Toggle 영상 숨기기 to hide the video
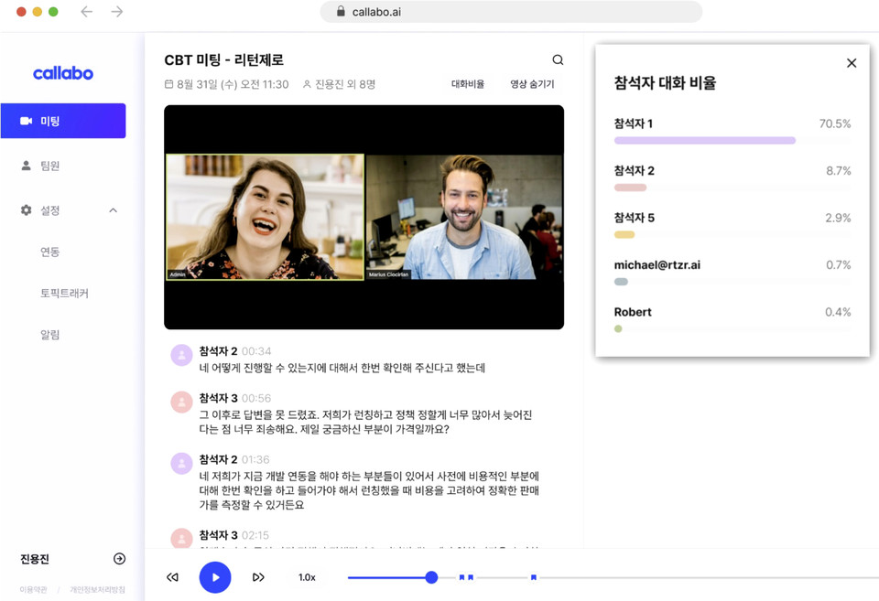The width and height of the screenshot is (879, 601). (531, 82)
